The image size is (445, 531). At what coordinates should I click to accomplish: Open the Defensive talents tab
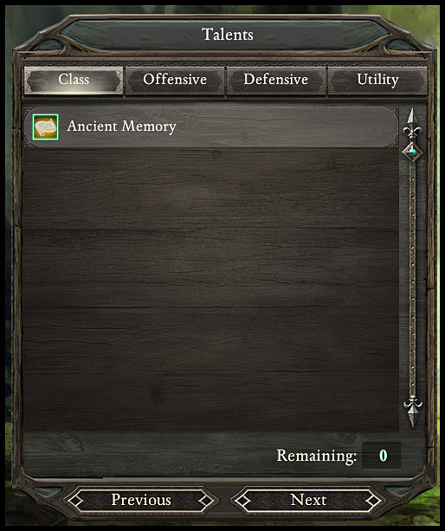276,80
